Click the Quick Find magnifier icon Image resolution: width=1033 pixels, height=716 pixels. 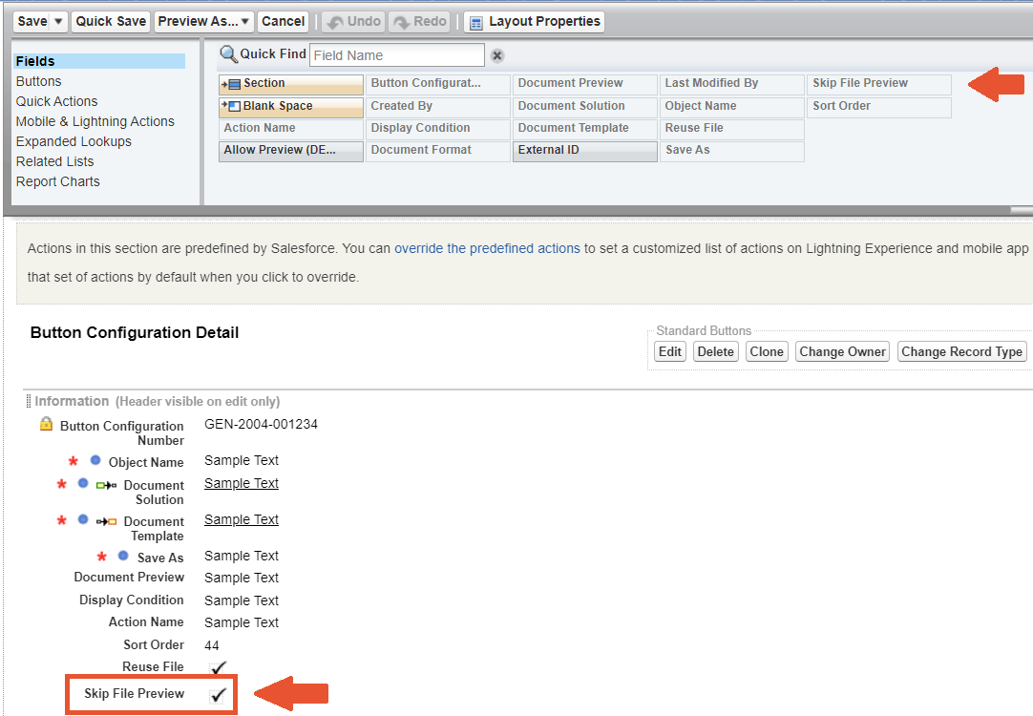pos(228,54)
